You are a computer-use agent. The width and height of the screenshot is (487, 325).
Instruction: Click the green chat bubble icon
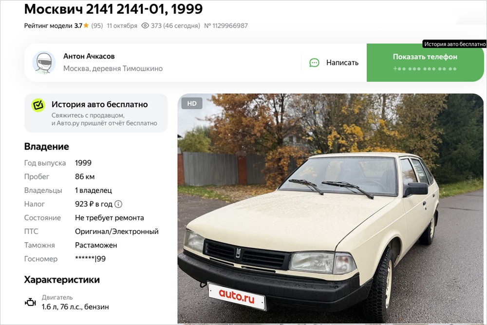click(x=314, y=63)
